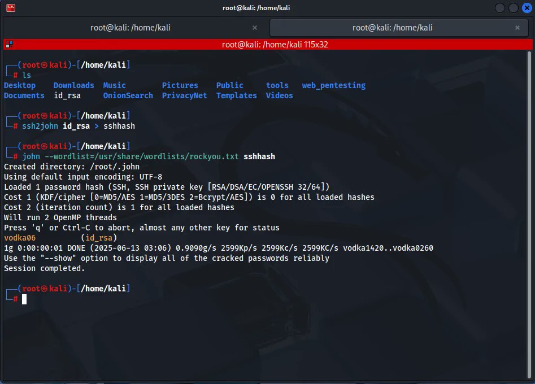Open the terminal grouping icon in red bar
535x384 pixels.
(9, 45)
